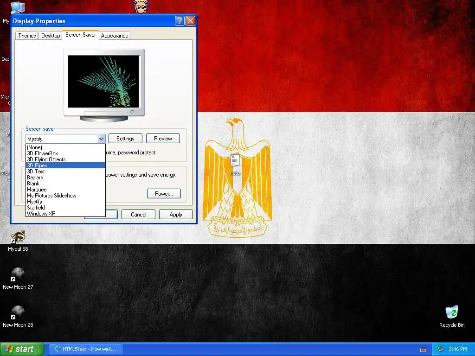Switch to HTML5test taskbar window

[86, 349]
